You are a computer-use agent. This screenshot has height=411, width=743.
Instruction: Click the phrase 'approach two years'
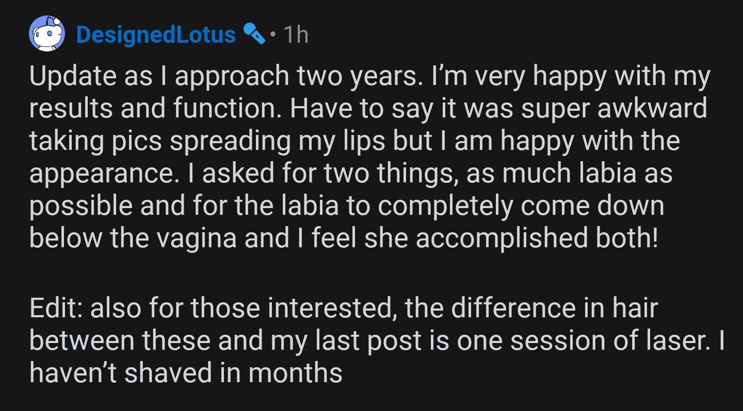point(293,77)
